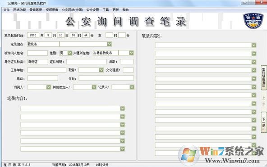Open the 帮助 menu

125,10
